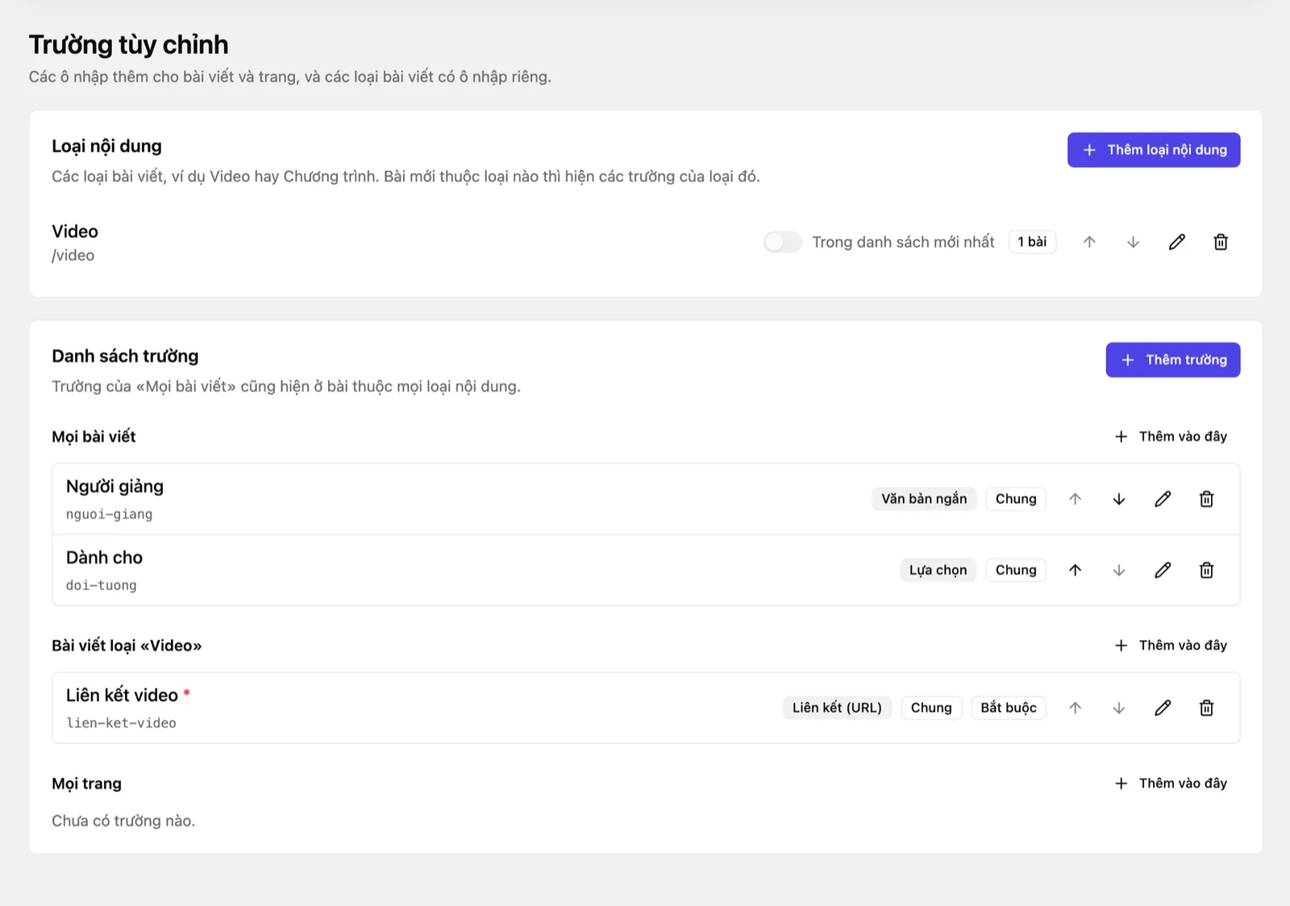
Task: Click the Liên kết (URL) type badge
Action: pos(837,708)
